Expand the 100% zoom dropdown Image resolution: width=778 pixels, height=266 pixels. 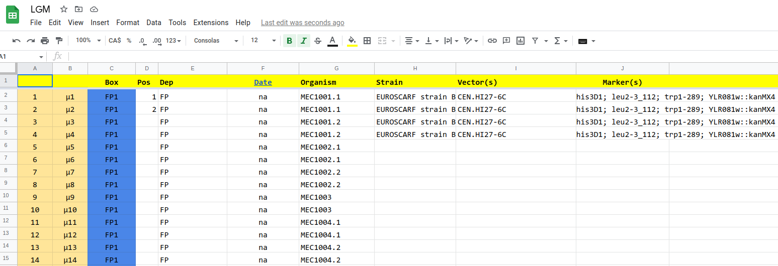pos(88,41)
